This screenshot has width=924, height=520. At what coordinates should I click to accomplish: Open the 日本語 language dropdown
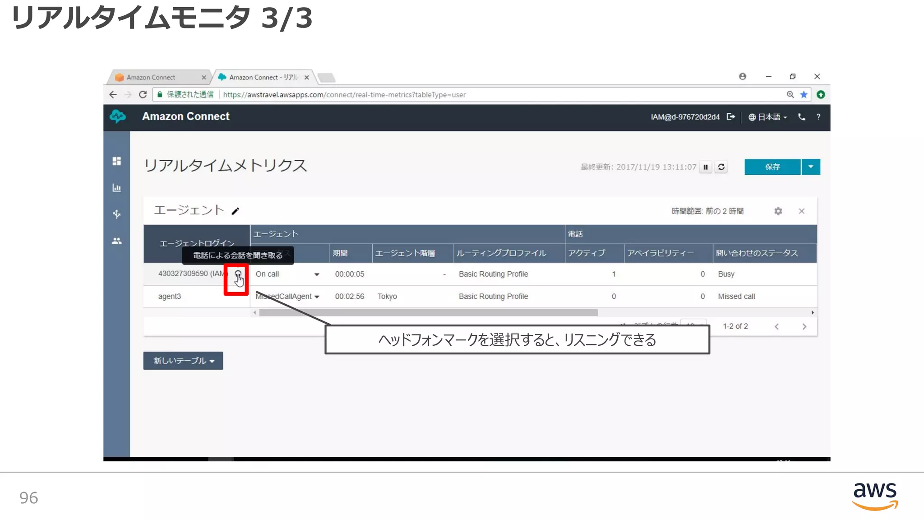(767, 117)
